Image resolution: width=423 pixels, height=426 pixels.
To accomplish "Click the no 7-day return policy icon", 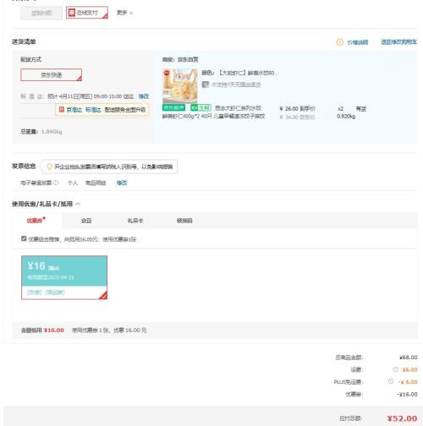I will point(206,85).
